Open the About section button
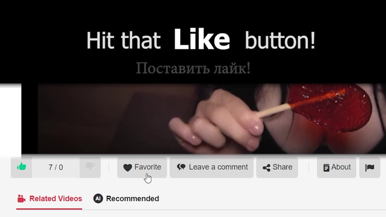 coord(341,167)
